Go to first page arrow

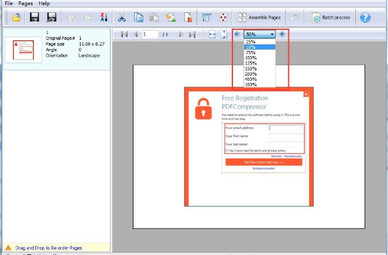tap(124, 35)
